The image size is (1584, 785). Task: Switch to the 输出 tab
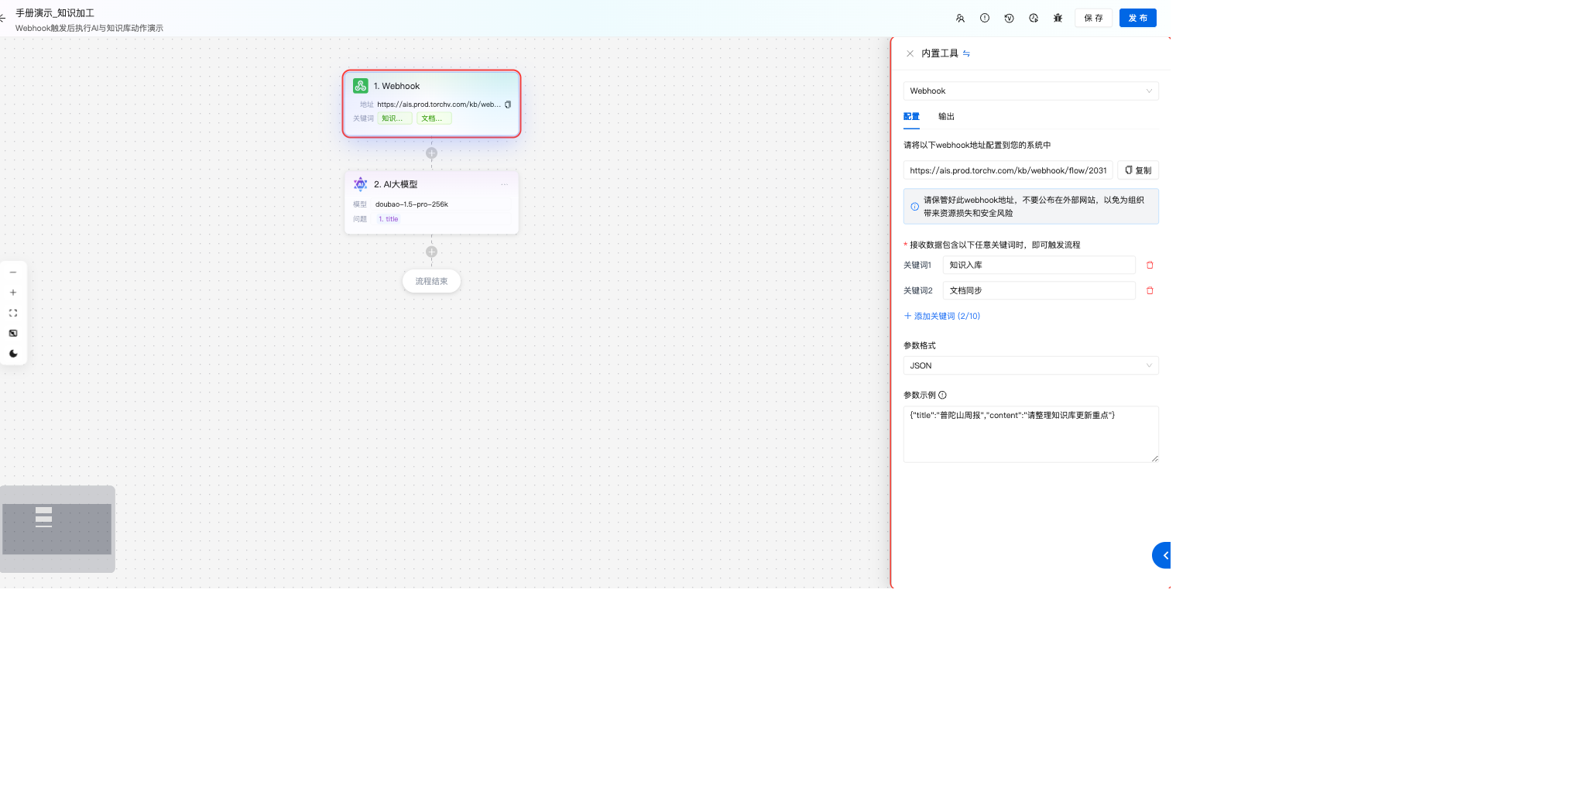click(946, 117)
